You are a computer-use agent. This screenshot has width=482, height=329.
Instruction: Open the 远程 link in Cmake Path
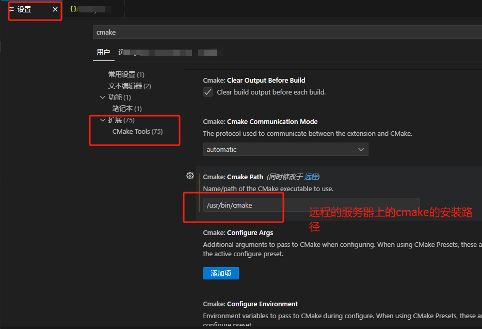tap(311, 177)
